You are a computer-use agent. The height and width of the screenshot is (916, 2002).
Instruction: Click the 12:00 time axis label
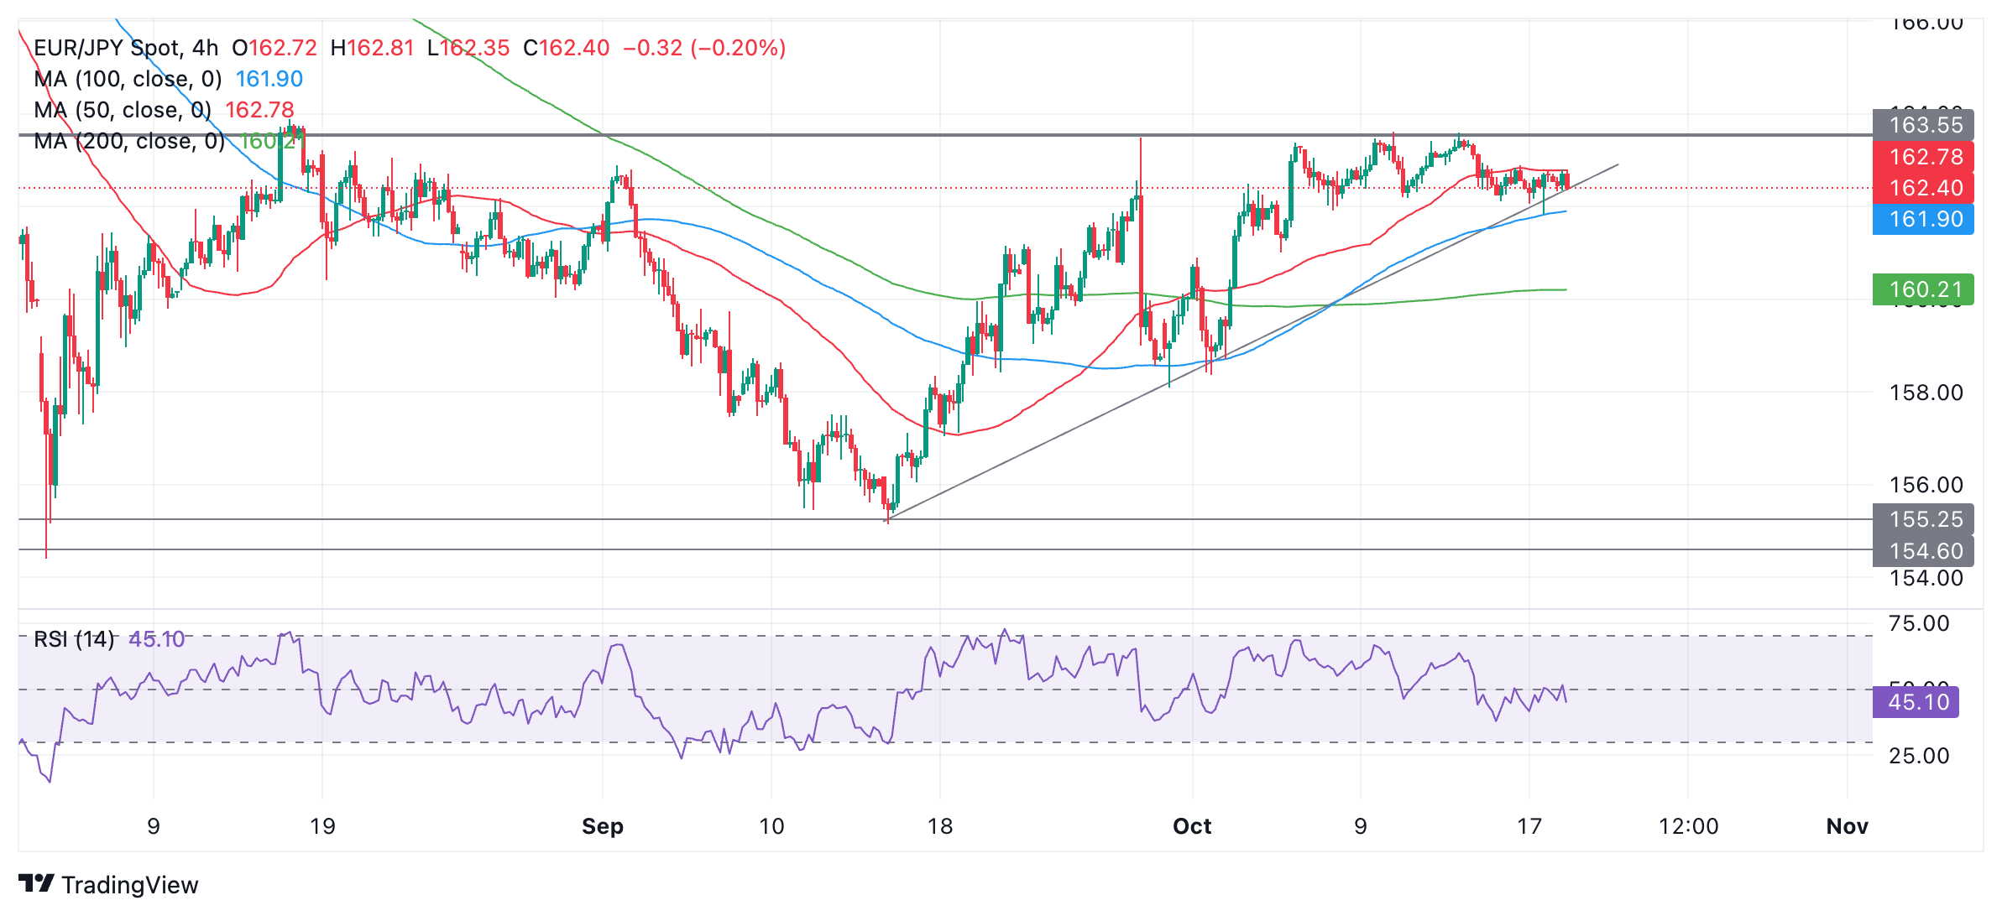tap(1688, 826)
